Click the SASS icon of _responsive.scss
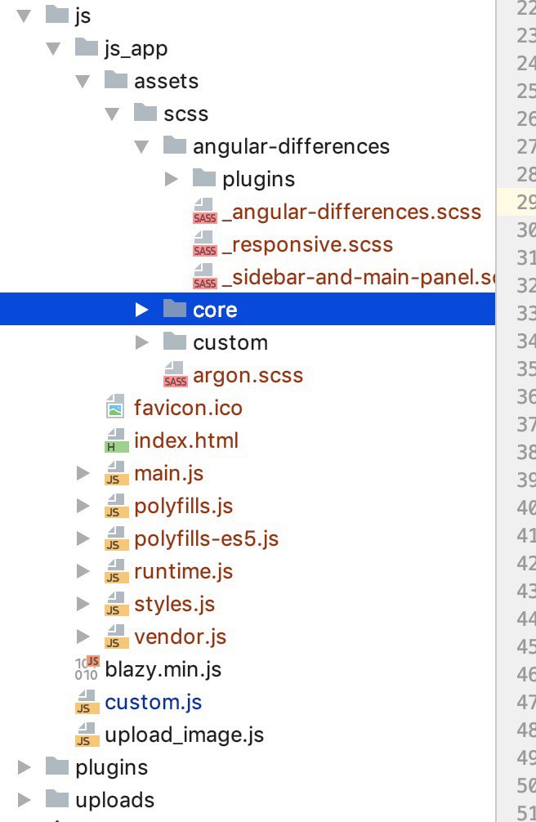 point(204,244)
